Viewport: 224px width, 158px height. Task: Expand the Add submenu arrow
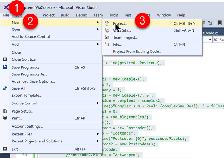98,44
